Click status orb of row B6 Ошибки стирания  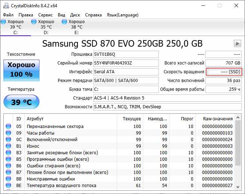coord(8,166)
